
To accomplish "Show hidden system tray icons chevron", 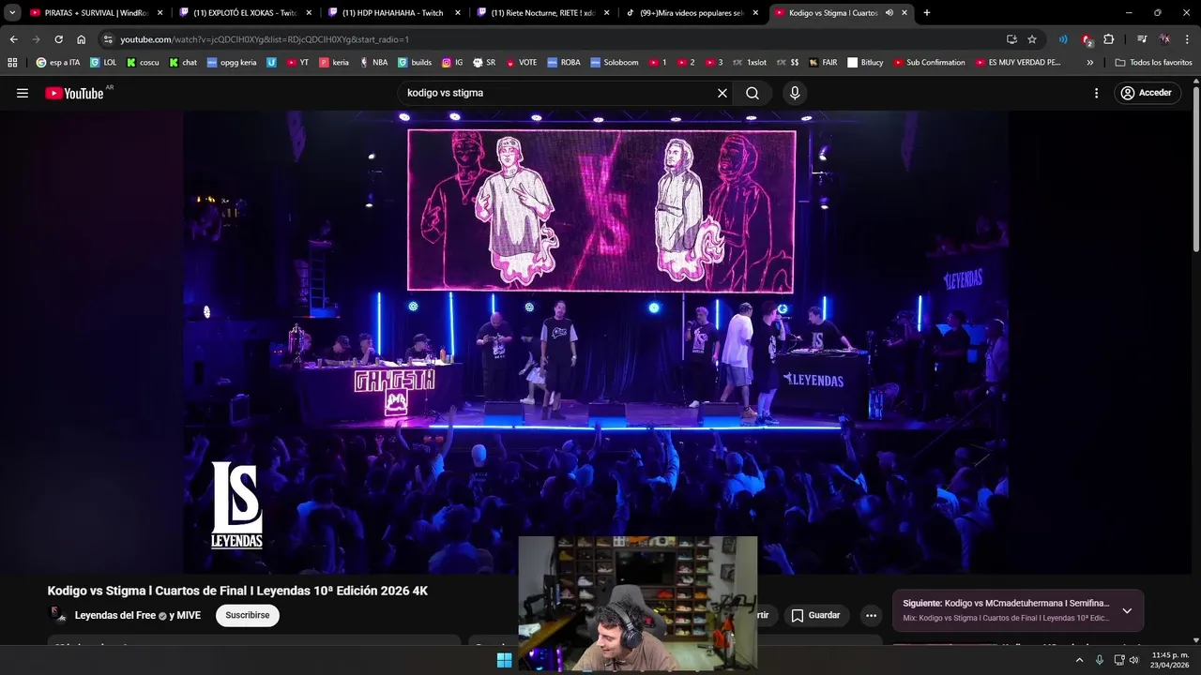I will [x=1079, y=660].
